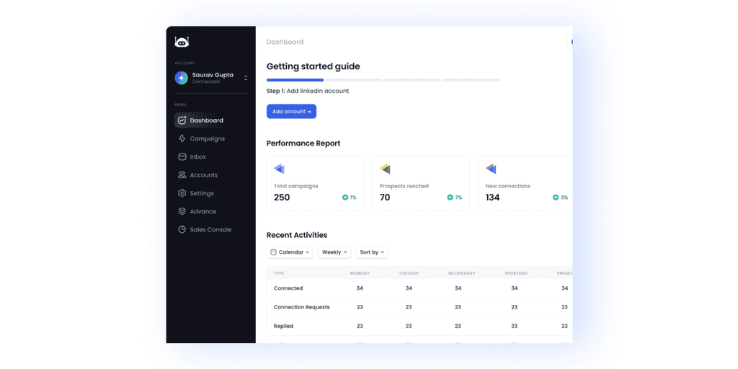
Task: Click the Dashboard chart icon
Action: [182, 120]
